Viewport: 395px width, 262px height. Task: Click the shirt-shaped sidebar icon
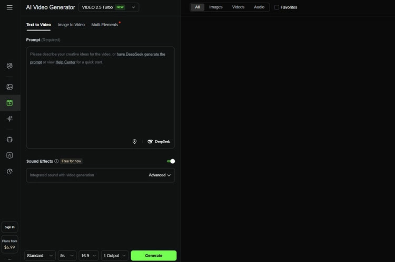[x=9, y=140]
